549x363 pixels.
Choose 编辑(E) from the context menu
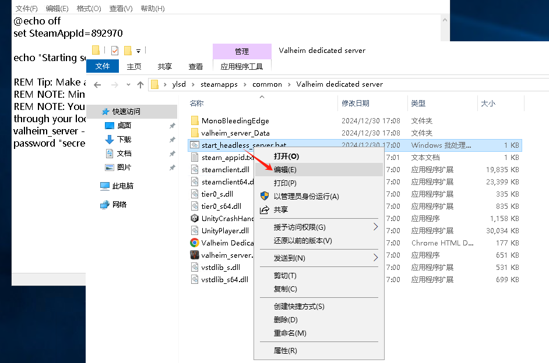pos(319,169)
